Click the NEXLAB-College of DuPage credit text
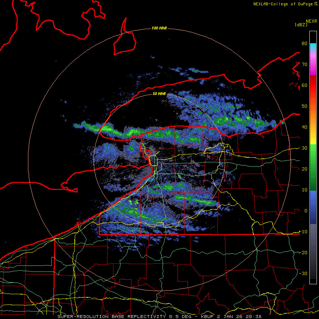Screen dimensions: 319x319 click(x=283, y=4)
